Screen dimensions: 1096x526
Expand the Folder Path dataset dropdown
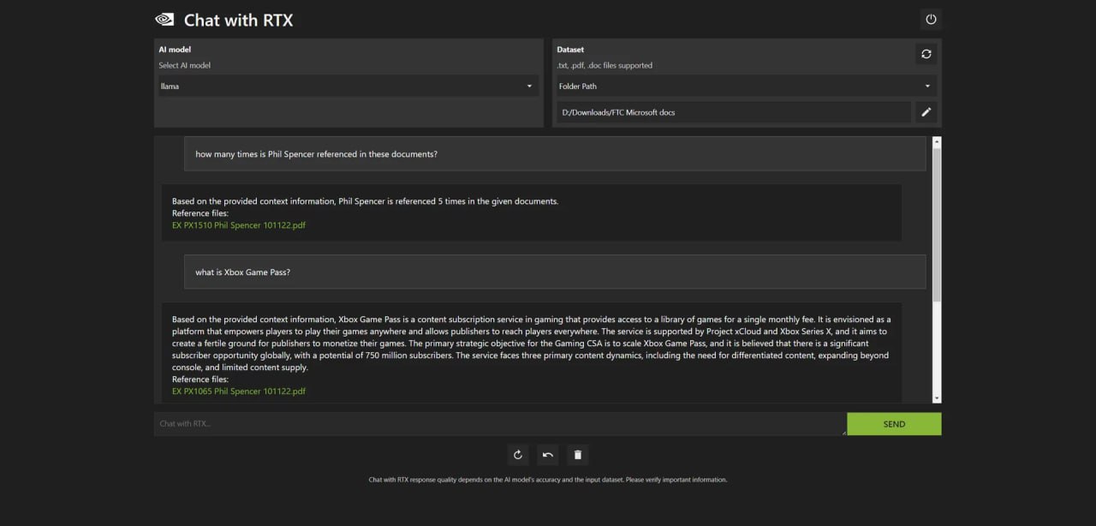click(x=743, y=86)
